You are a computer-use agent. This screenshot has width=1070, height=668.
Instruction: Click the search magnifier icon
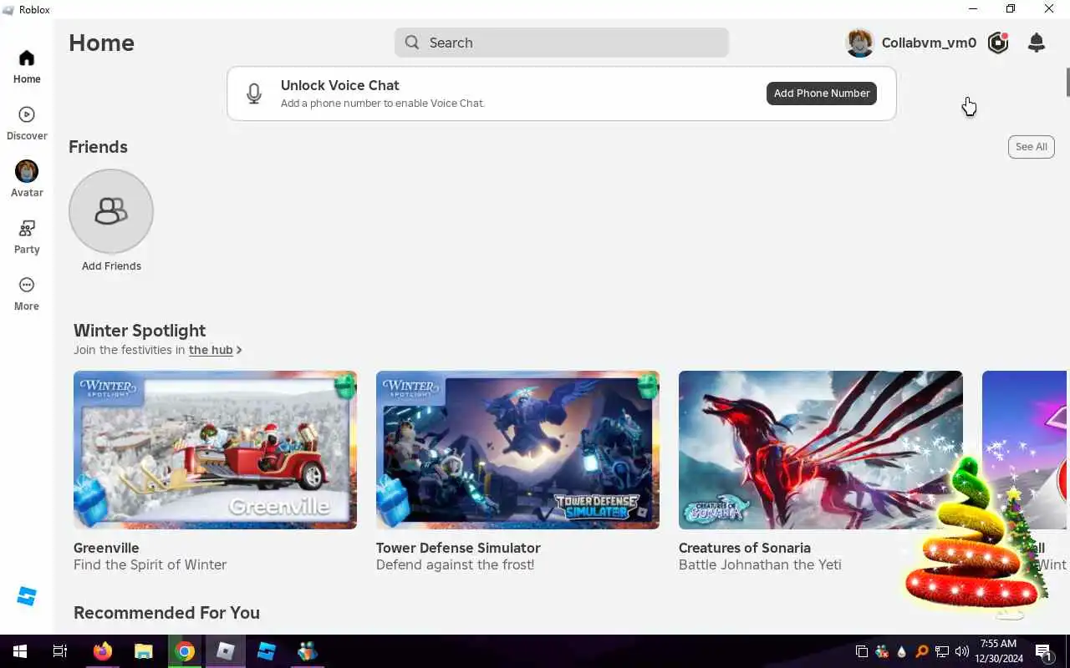click(412, 43)
